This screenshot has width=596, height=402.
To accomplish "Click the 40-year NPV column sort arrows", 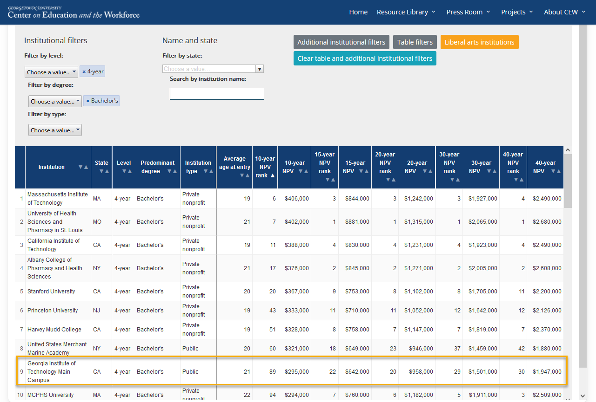I will (556, 171).
